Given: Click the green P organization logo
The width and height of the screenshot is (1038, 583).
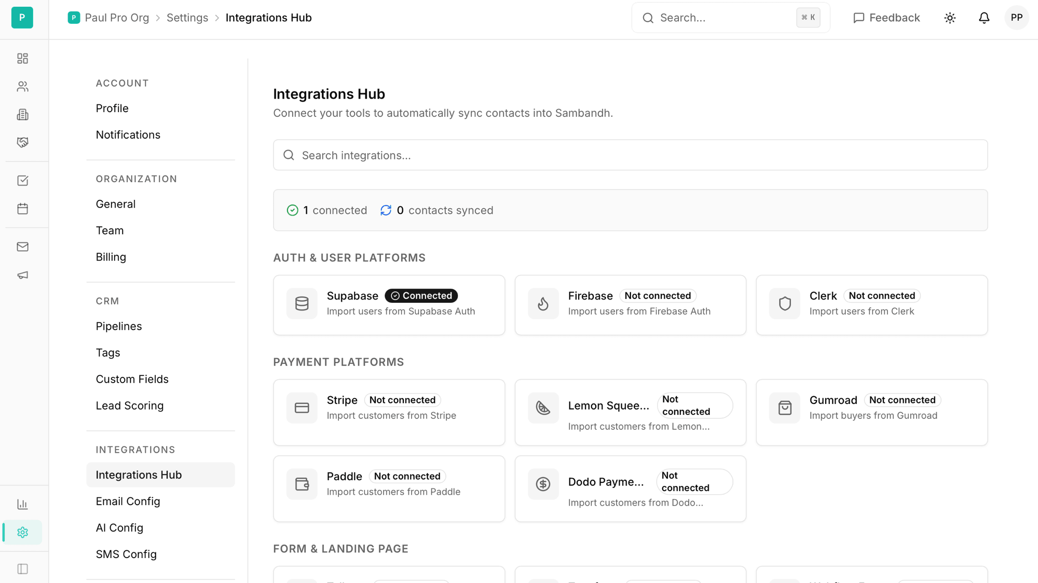Looking at the screenshot, I should coord(22,18).
